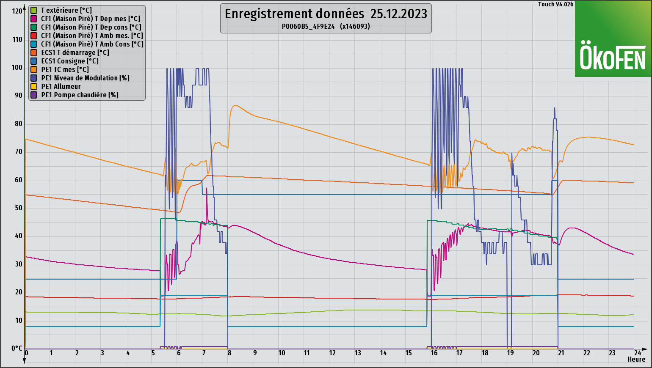652x368 pixels.
Task: Click hour 24 on the time axis
Action: (x=638, y=353)
